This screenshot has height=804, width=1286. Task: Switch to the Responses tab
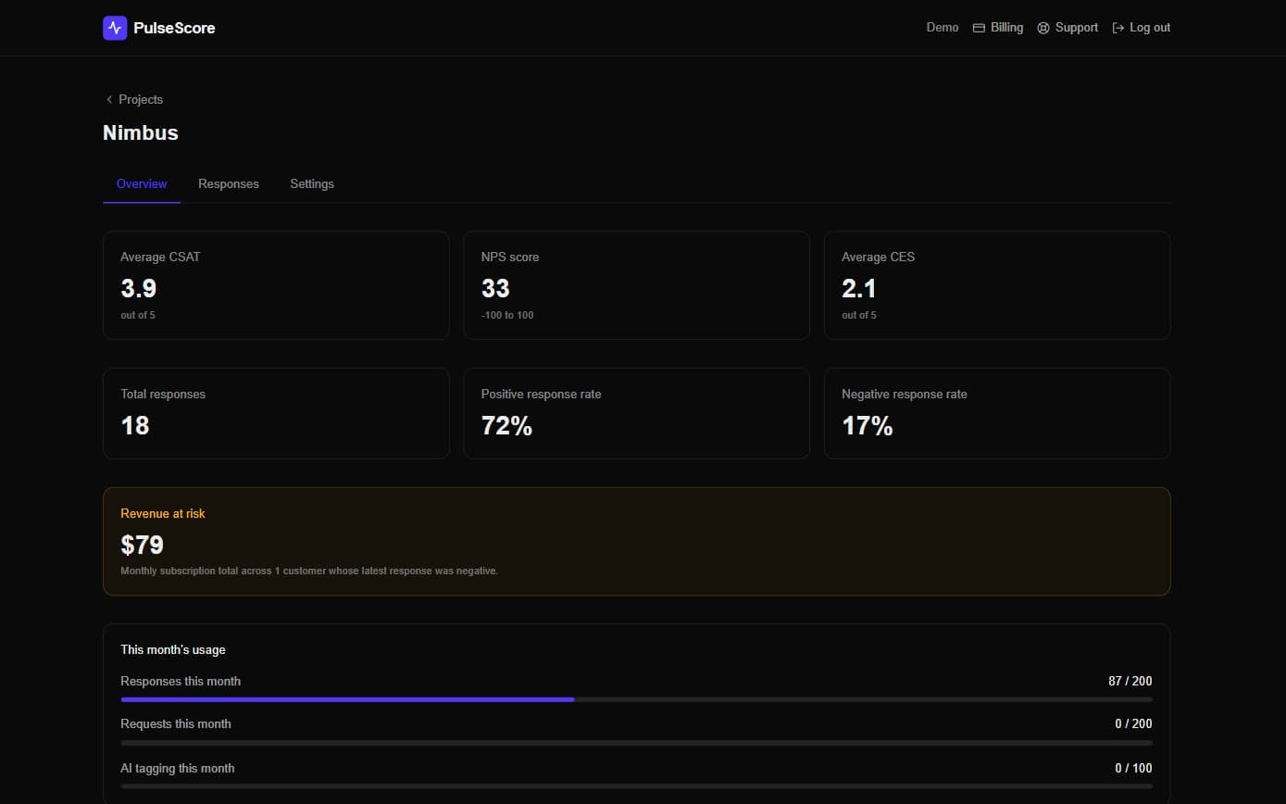[229, 183]
